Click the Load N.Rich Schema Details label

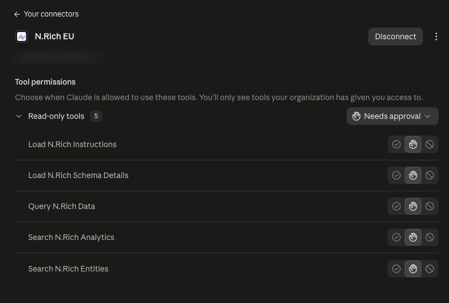pos(78,175)
